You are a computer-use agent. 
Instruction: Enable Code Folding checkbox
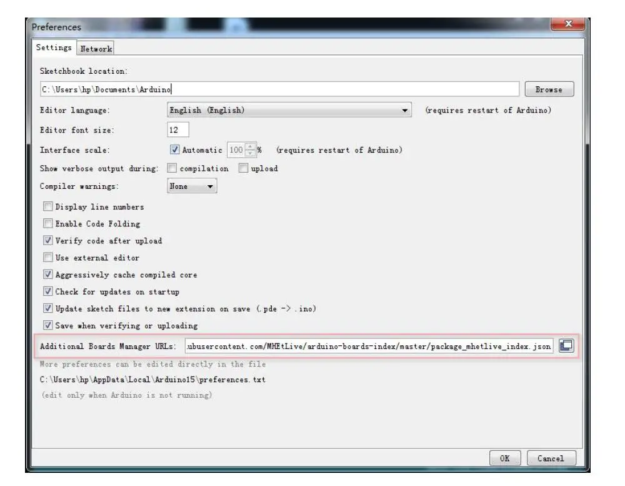[x=48, y=223]
